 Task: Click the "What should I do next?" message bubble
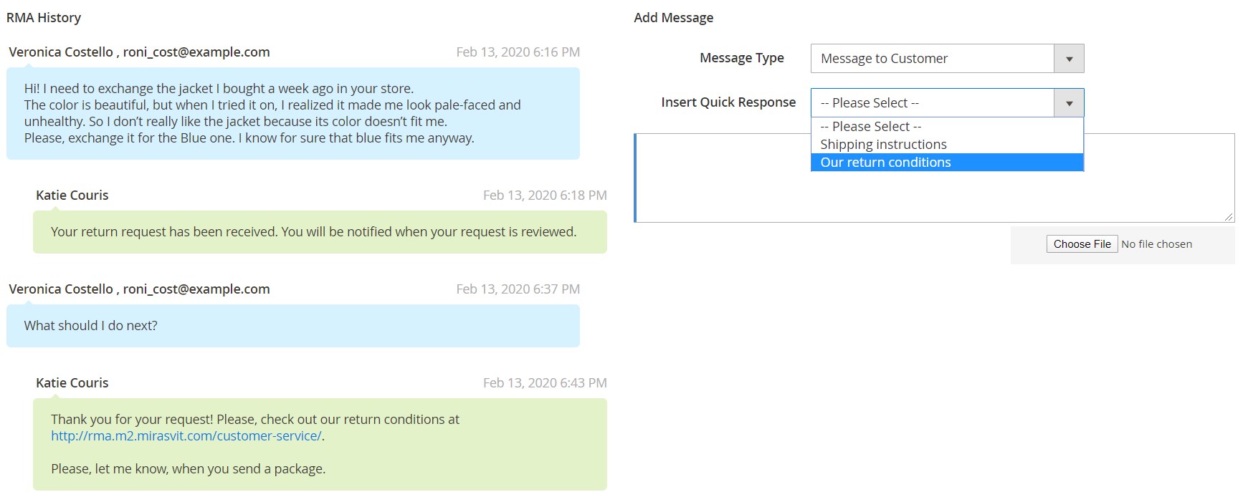coord(293,326)
